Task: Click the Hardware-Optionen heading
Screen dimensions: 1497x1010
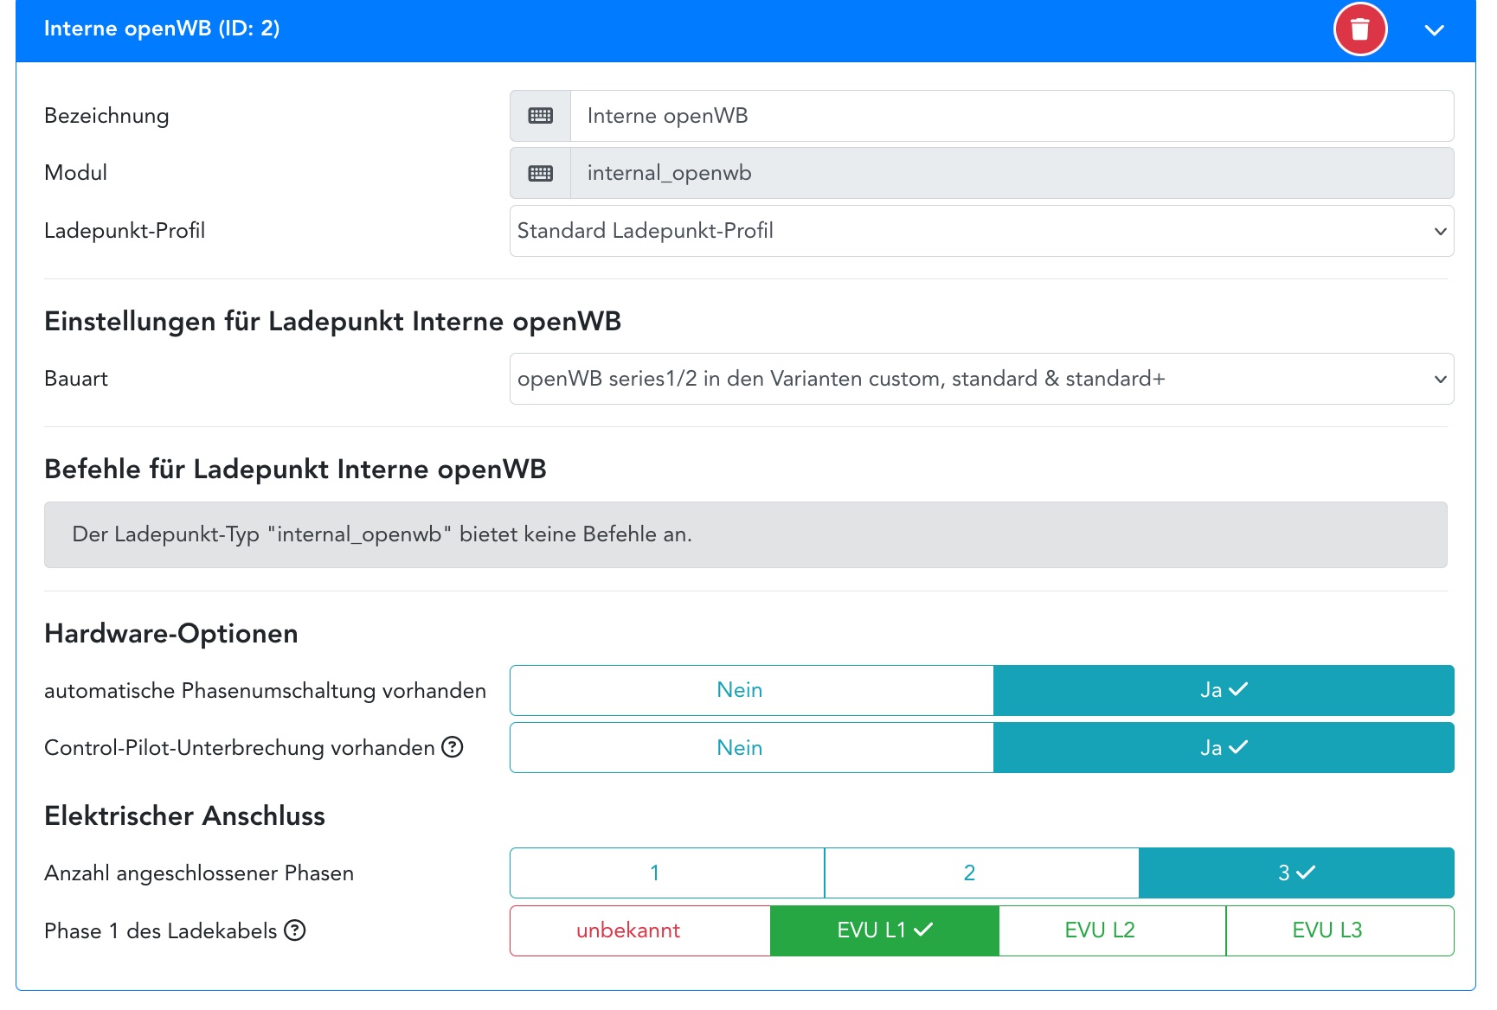Action: point(171,634)
